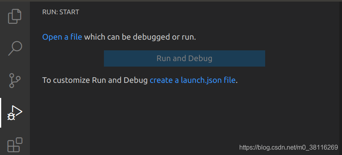Click the RUN: START panel header

61,12
